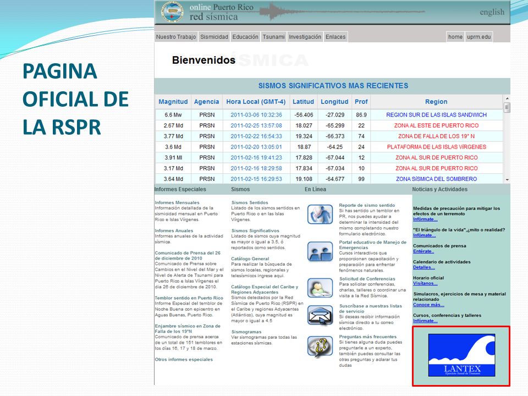
Task: Open the Enlaces menu
Action: 335,37
